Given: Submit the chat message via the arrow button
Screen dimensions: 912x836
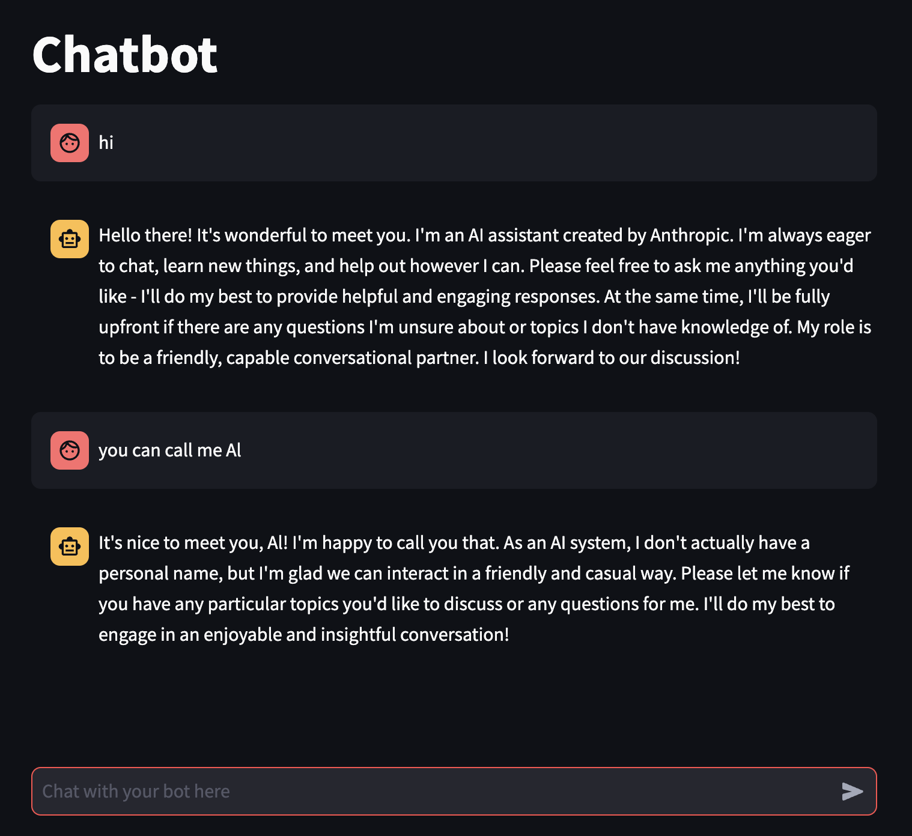Looking at the screenshot, I should coord(851,792).
